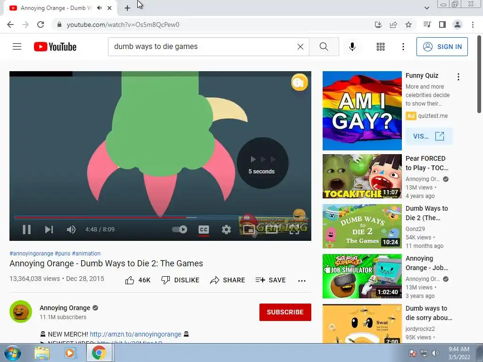Click the VISIT ad button for quiztest.me
Viewport: 483px width, 362px height.
click(x=429, y=136)
